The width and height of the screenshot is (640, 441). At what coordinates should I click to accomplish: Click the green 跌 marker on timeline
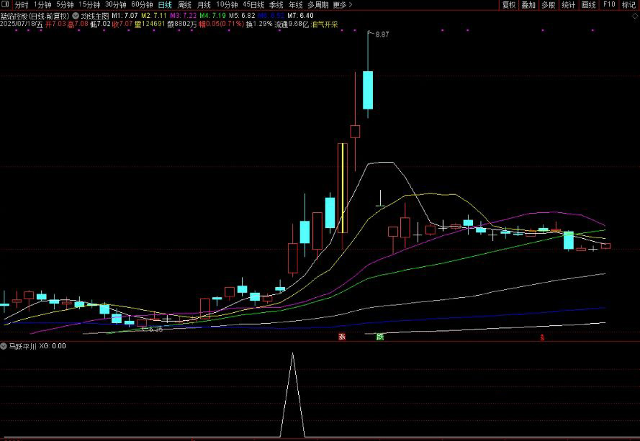tap(379, 336)
